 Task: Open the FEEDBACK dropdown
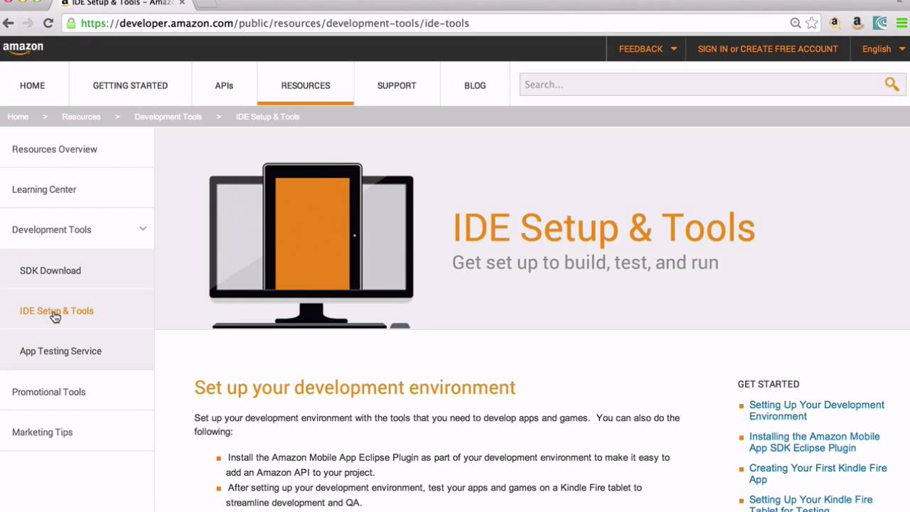[x=648, y=49]
